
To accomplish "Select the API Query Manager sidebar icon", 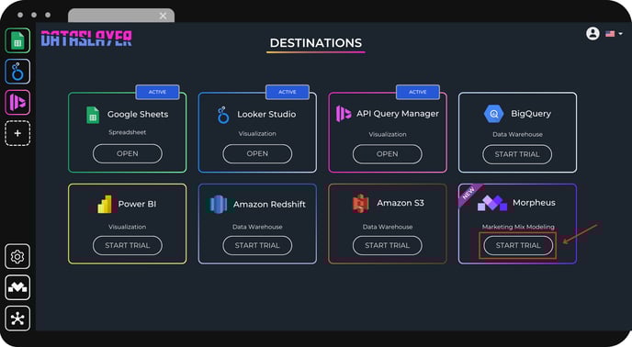I will click(x=17, y=103).
